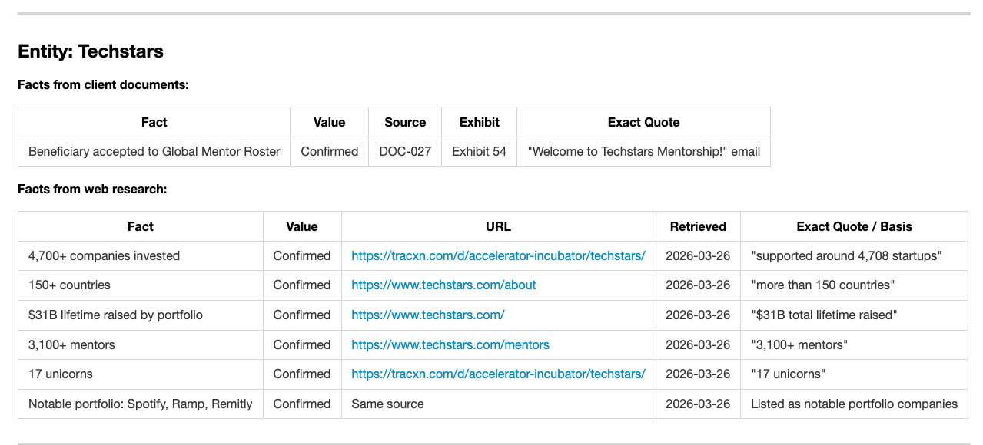Click the "DOC-027" source cell
Image resolution: width=983 pixels, height=445 pixels.
(x=405, y=151)
